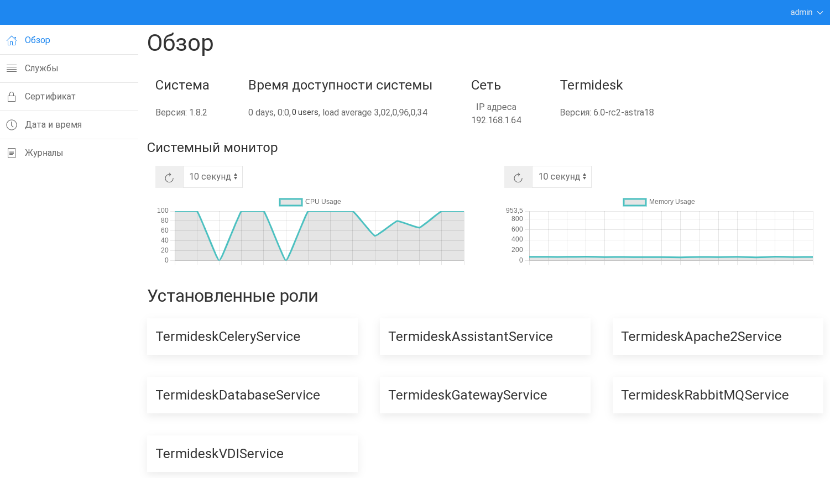Open the TermideskGatewayService role card
This screenshot has height=478, width=830.
point(485,395)
